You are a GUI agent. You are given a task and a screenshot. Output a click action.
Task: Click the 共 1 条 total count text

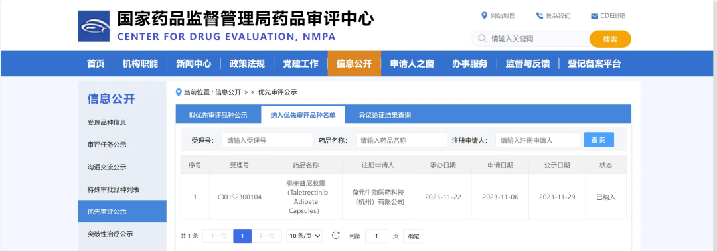(189, 236)
